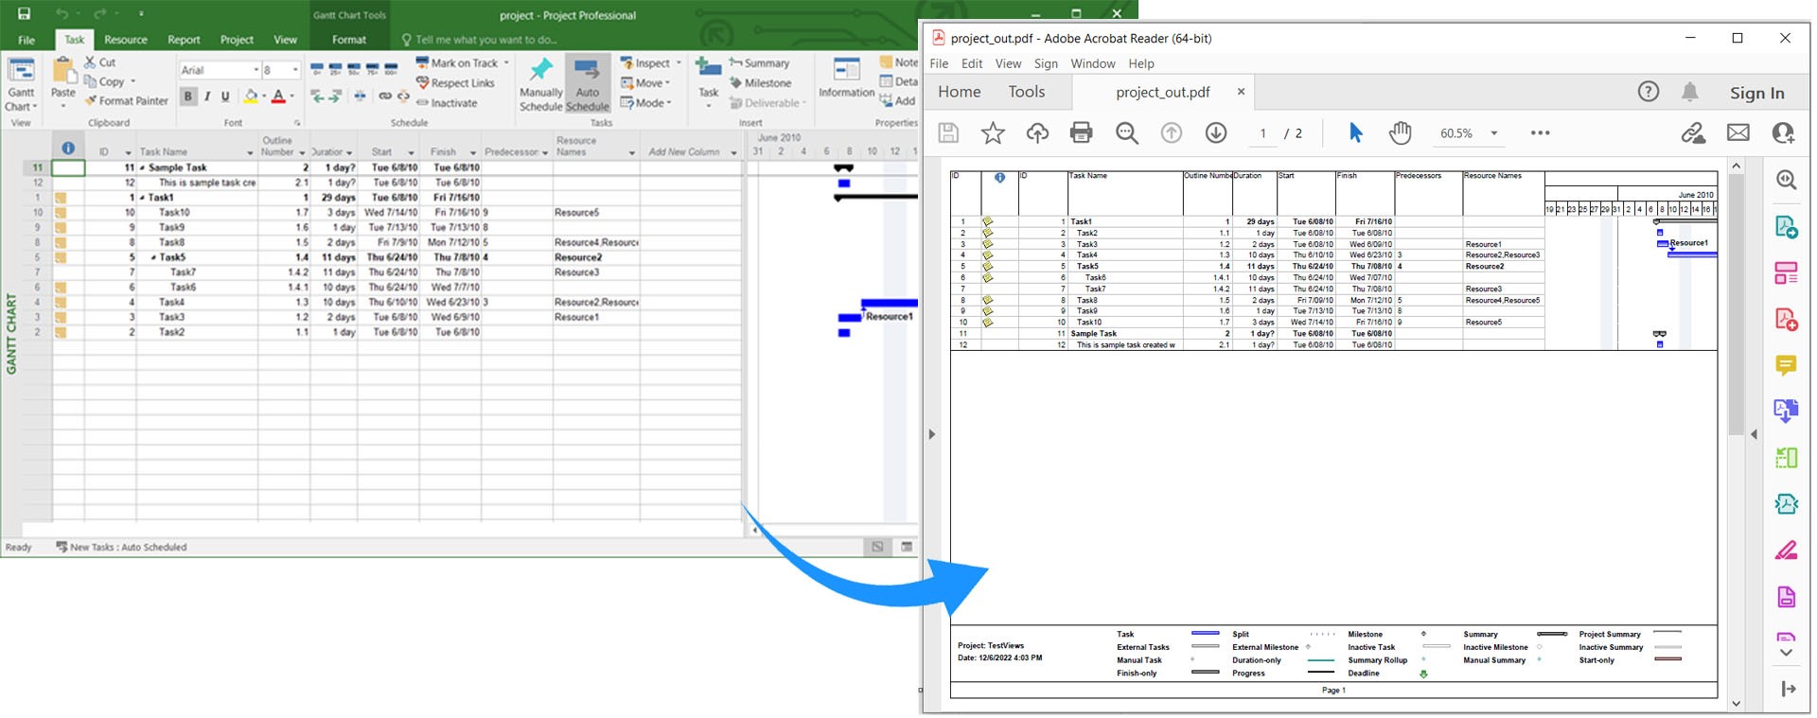Collapse the Task5 summary row
1817x718 pixels.
point(153,257)
